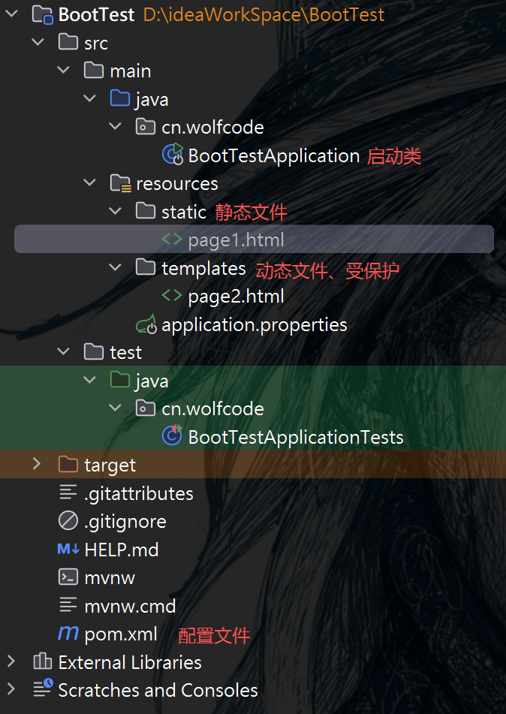Select the application.properties Spring config icon
Screen dimensions: 506x714
click(146, 324)
